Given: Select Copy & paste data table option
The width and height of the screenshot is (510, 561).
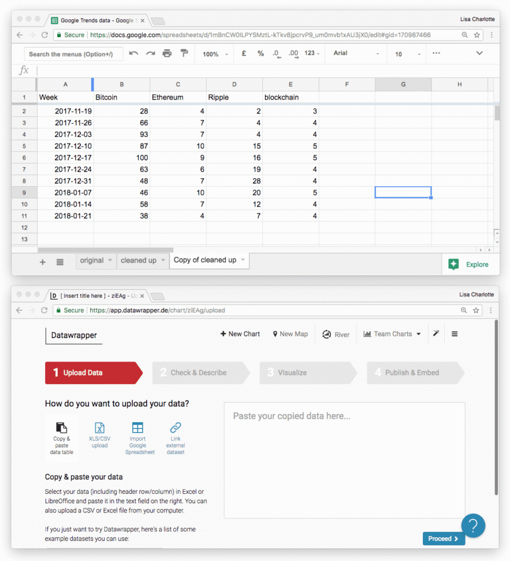Looking at the screenshot, I should click(x=62, y=437).
